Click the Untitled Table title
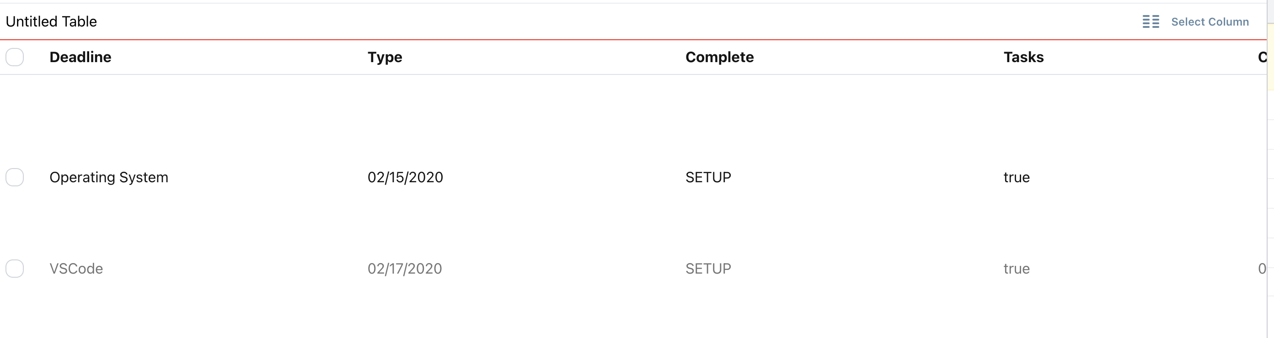 (x=51, y=21)
